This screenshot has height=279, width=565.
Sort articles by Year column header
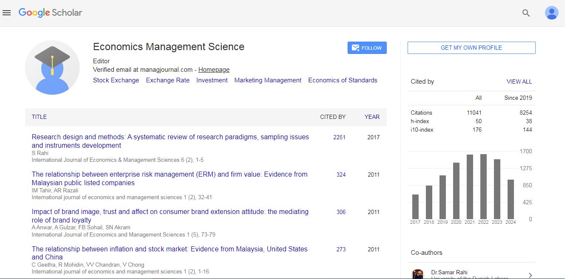[x=372, y=117]
